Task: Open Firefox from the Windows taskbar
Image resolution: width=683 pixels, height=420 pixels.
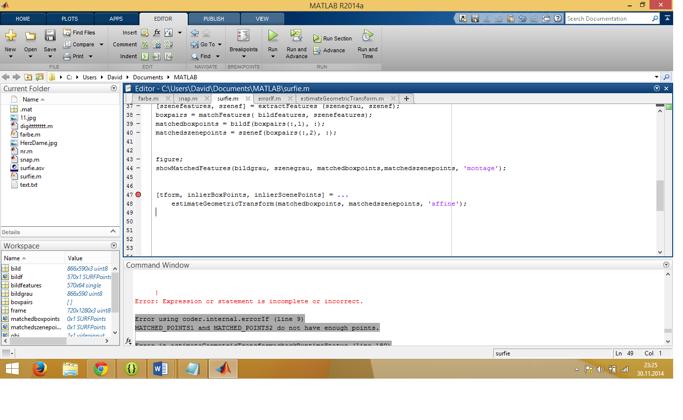Action: point(40,368)
